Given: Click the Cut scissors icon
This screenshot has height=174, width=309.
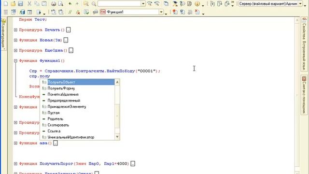Looking at the screenshot, I should click(x=29, y=3).
